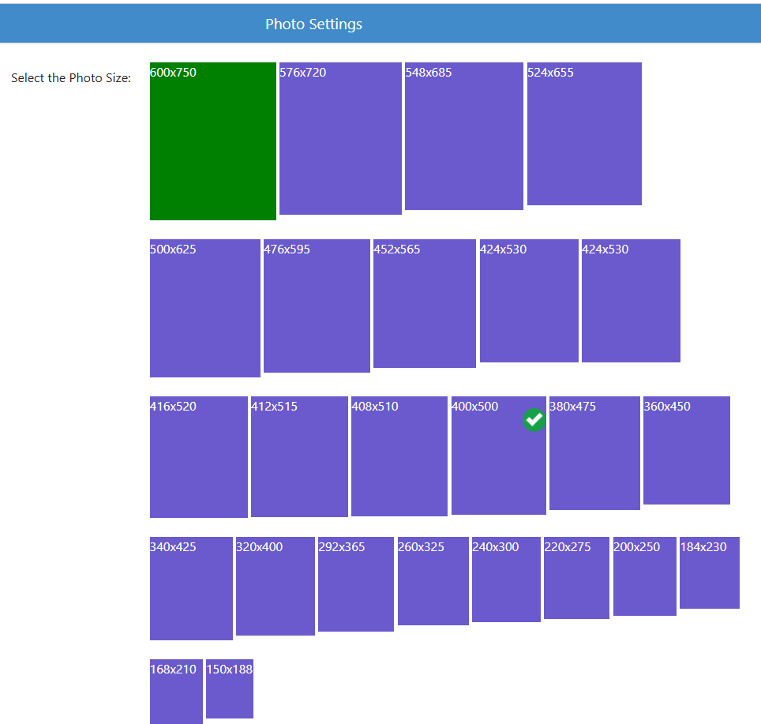Choose the 576x720 photo size
This screenshot has height=724, width=761.
click(340, 138)
